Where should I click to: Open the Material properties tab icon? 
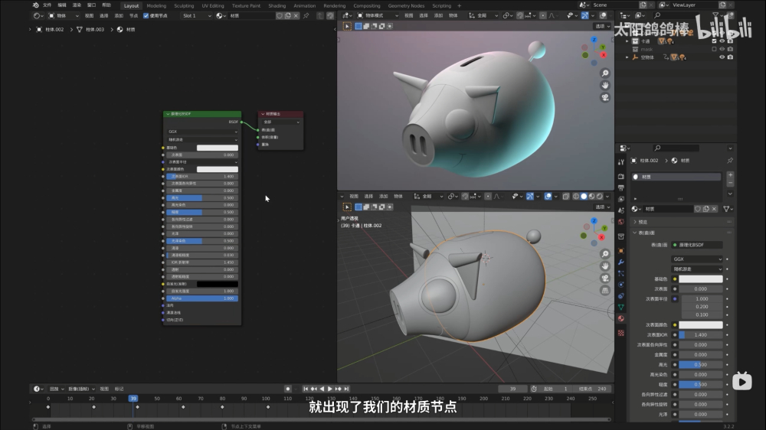tap(621, 319)
